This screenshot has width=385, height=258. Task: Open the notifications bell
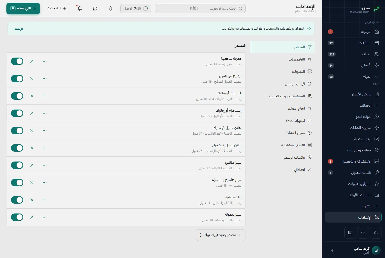click(x=80, y=9)
